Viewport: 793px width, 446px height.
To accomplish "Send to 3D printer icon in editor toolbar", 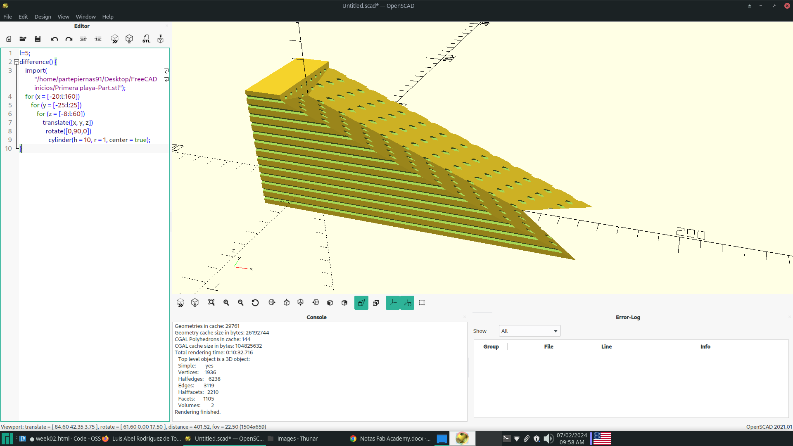I will click(x=161, y=39).
